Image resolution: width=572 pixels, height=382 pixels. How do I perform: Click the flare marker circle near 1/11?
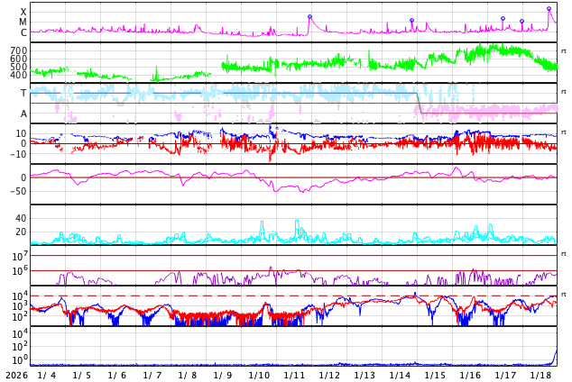309,17
